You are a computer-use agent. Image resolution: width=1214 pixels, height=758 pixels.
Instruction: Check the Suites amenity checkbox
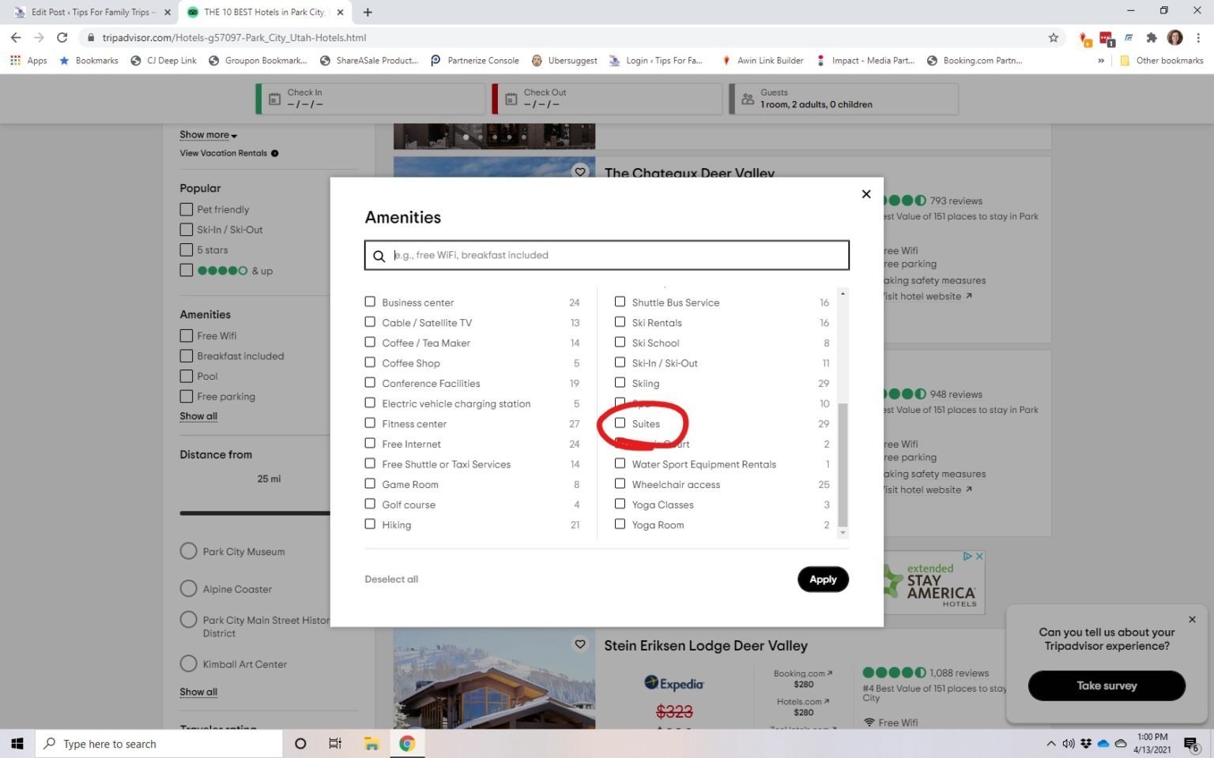620,423
